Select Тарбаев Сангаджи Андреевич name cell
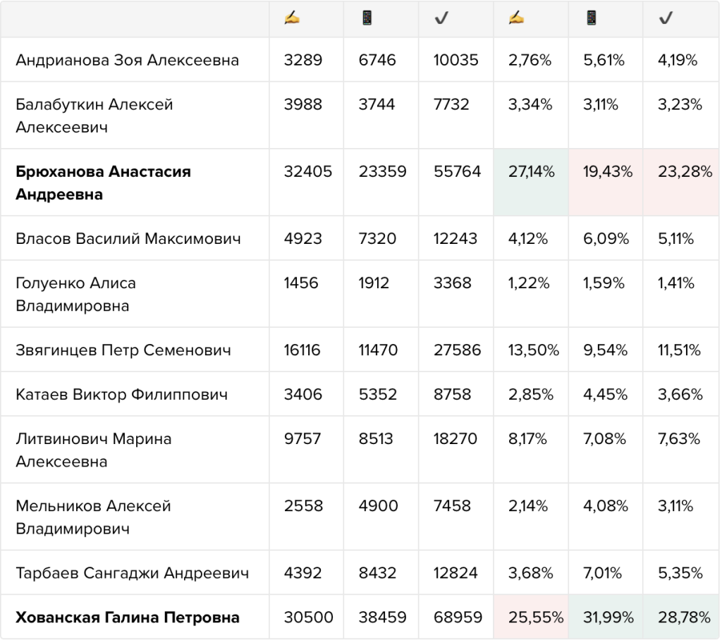 click(135, 573)
